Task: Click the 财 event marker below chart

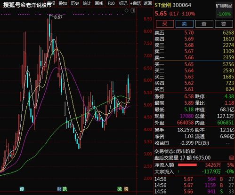Action: pos(59,189)
